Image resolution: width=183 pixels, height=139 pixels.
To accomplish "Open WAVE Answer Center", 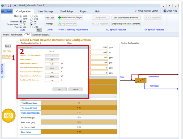I will click(x=146, y=11).
